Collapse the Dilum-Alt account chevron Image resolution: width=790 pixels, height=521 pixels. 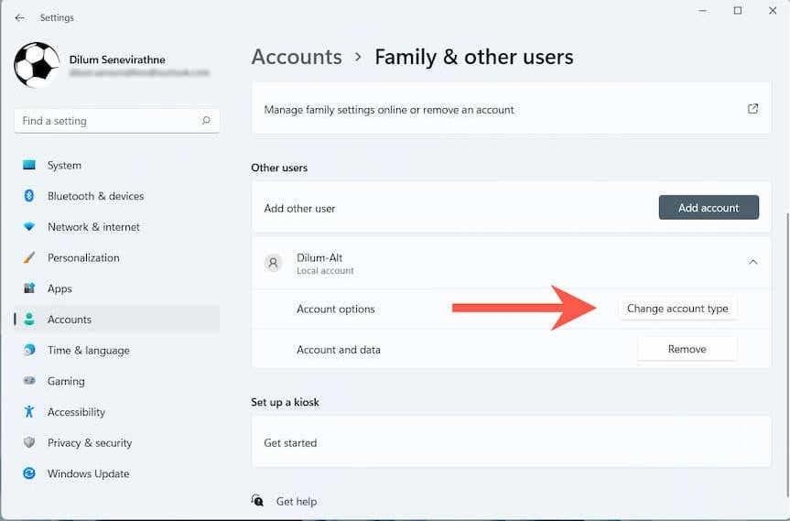point(752,262)
